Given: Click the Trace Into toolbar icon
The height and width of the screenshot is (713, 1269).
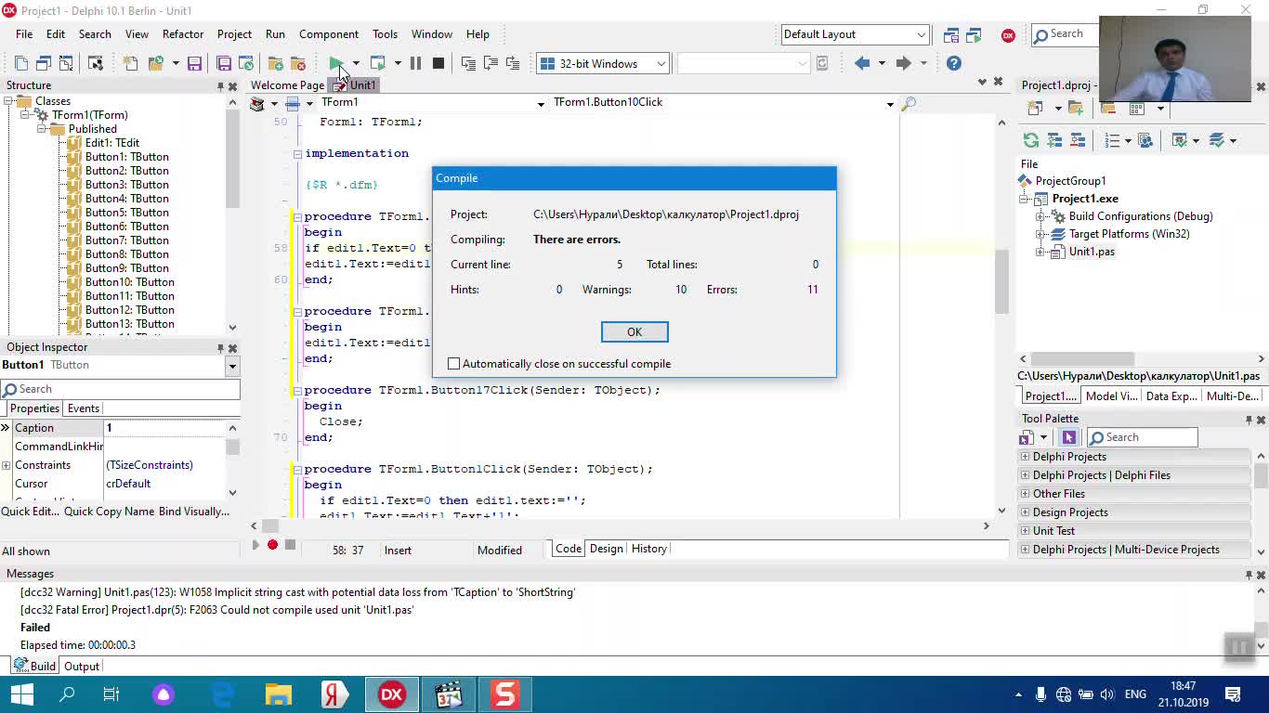Looking at the screenshot, I should (x=468, y=63).
